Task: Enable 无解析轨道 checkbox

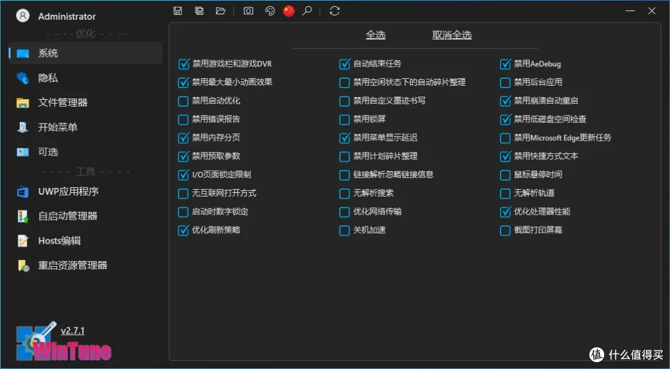Action: pos(505,193)
